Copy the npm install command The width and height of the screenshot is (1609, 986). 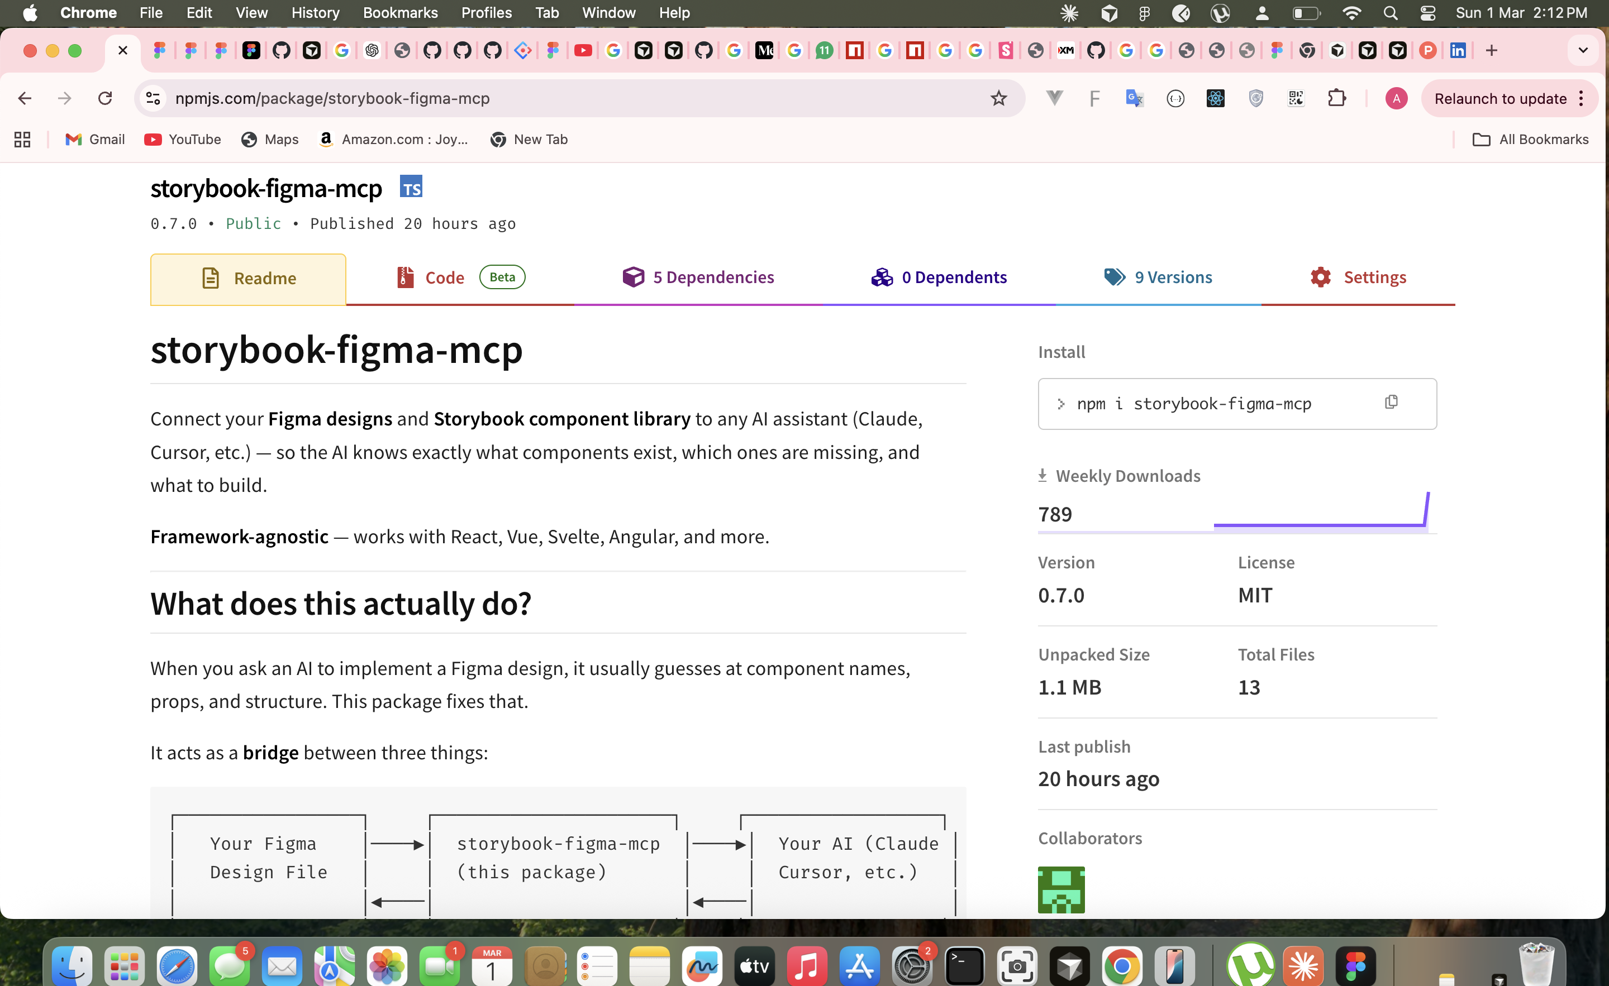tap(1391, 403)
